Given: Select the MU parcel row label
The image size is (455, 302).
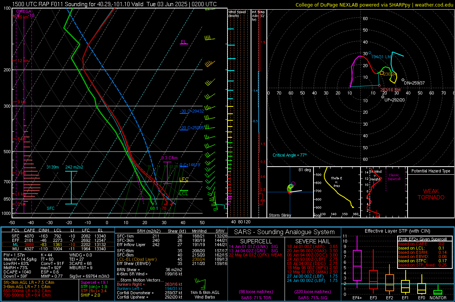Looking at the screenshot, I should click(x=15, y=249).
